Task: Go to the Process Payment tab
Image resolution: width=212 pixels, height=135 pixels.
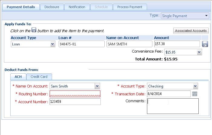Action: pyautogui.click(x=130, y=7)
